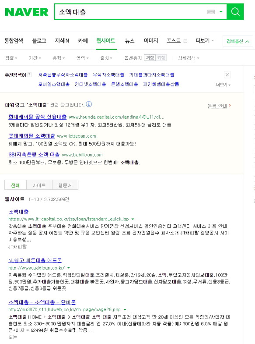Switch to the 뉴스 tab

coord(129,41)
